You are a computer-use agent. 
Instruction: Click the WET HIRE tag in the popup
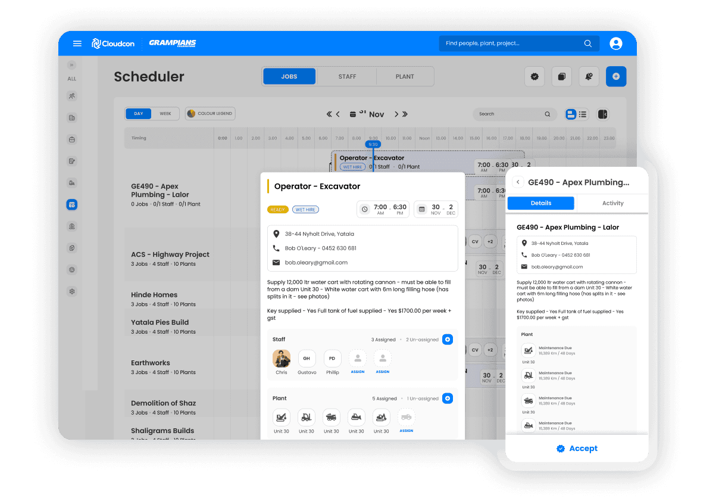point(306,210)
